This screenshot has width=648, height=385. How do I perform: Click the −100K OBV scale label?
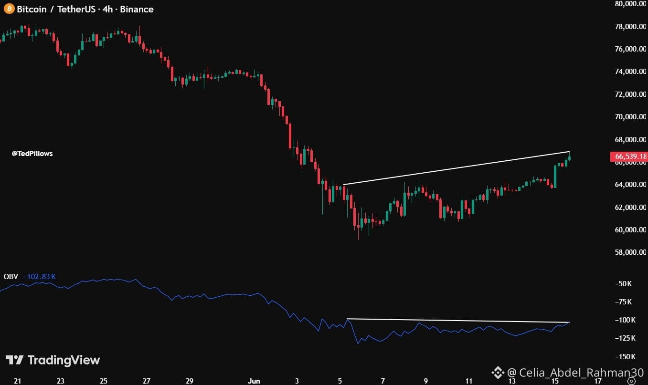[624, 320]
